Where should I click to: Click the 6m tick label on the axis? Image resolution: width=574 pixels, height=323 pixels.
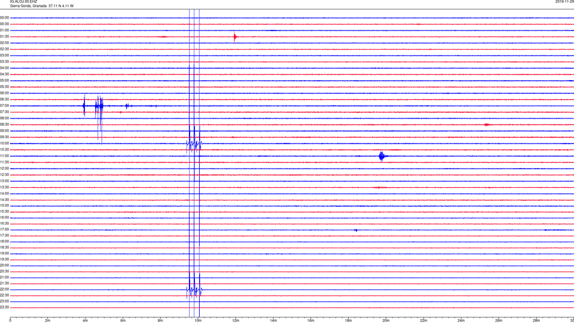click(x=123, y=321)
